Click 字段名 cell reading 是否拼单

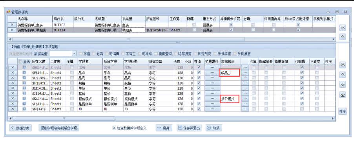tap(90, 104)
